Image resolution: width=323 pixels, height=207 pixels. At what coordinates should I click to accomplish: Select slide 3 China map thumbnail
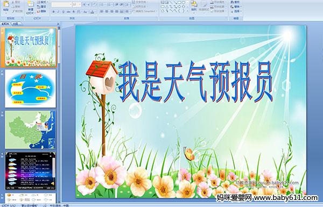[x=31, y=130]
